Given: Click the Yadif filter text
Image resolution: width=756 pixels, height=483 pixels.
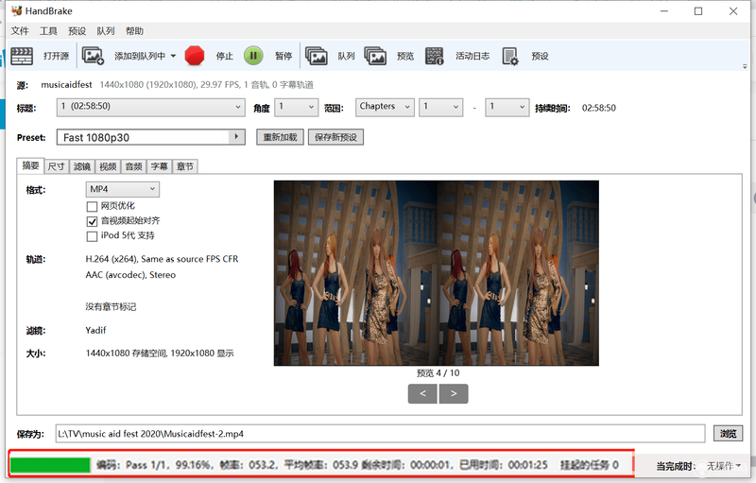Looking at the screenshot, I should [x=95, y=330].
